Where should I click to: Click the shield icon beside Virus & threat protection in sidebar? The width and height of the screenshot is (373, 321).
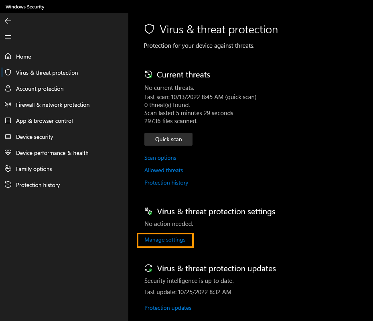point(8,72)
